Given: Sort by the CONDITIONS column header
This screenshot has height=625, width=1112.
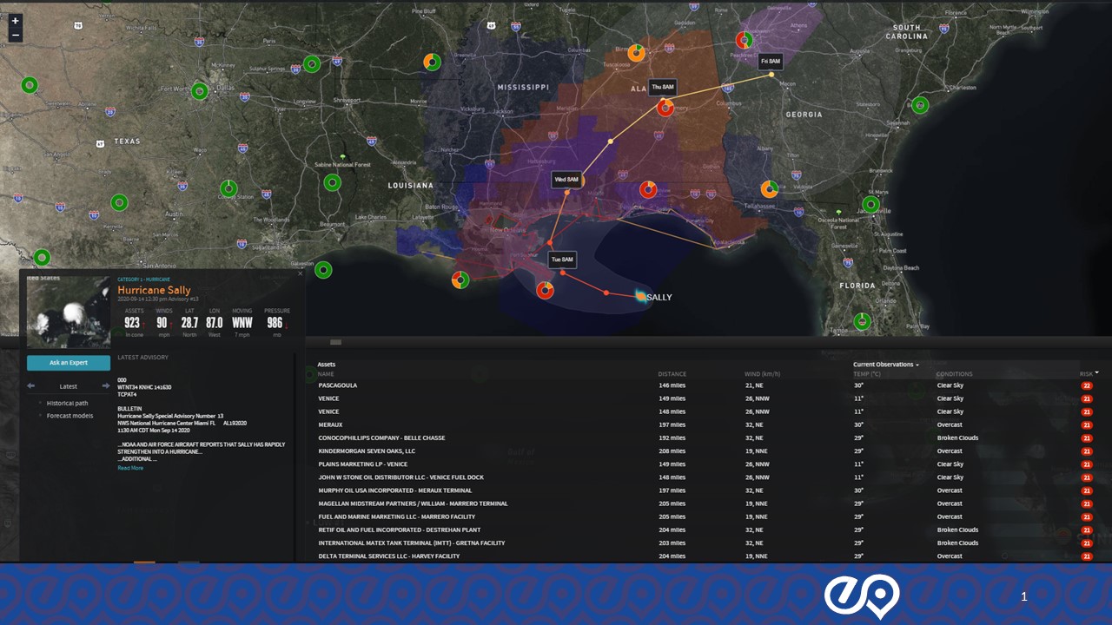Looking at the screenshot, I should pyautogui.click(x=955, y=374).
